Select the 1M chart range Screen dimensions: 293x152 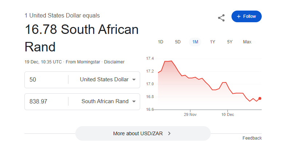195,42
